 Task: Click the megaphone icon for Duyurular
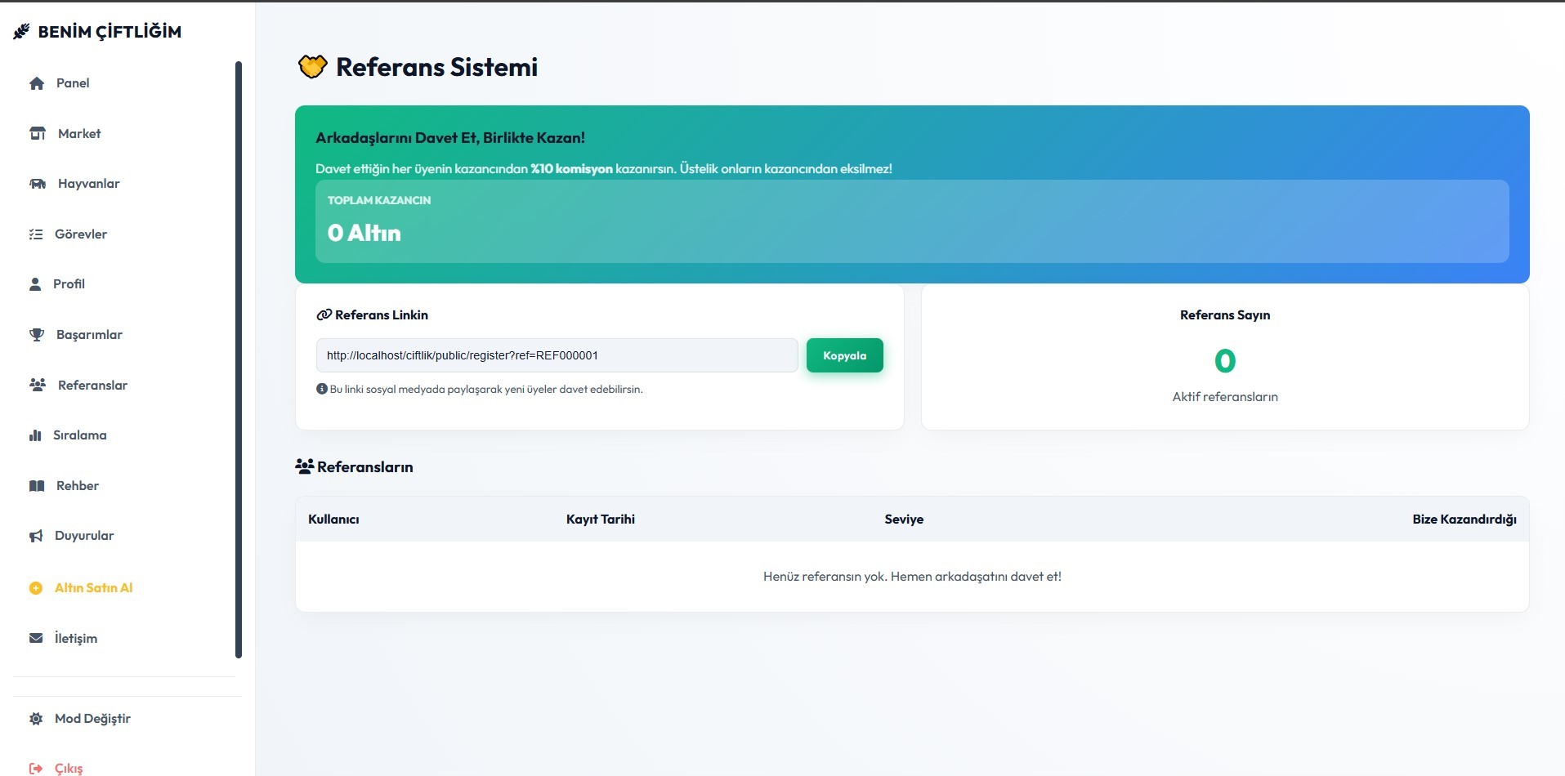point(36,536)
